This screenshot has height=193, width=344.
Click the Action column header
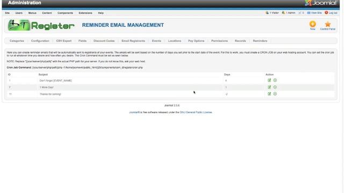coord(269,75)
